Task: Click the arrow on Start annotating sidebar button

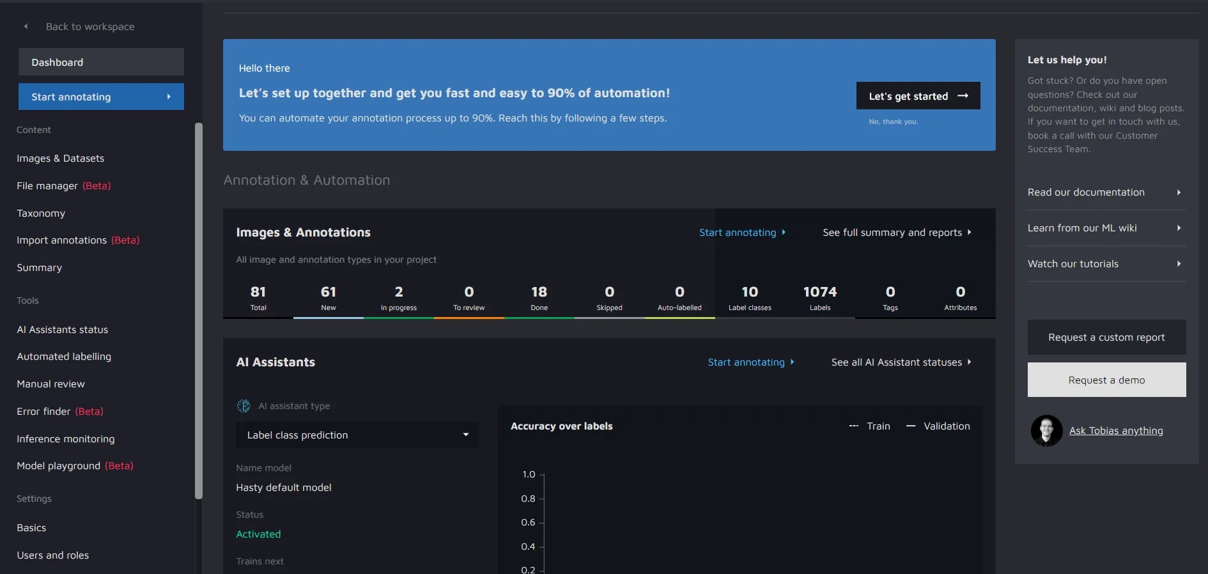Action: click(169, 97)
